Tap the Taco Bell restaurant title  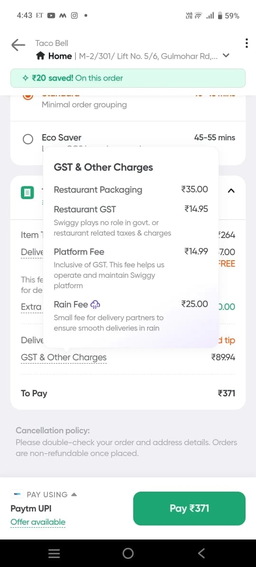[52, 43]
